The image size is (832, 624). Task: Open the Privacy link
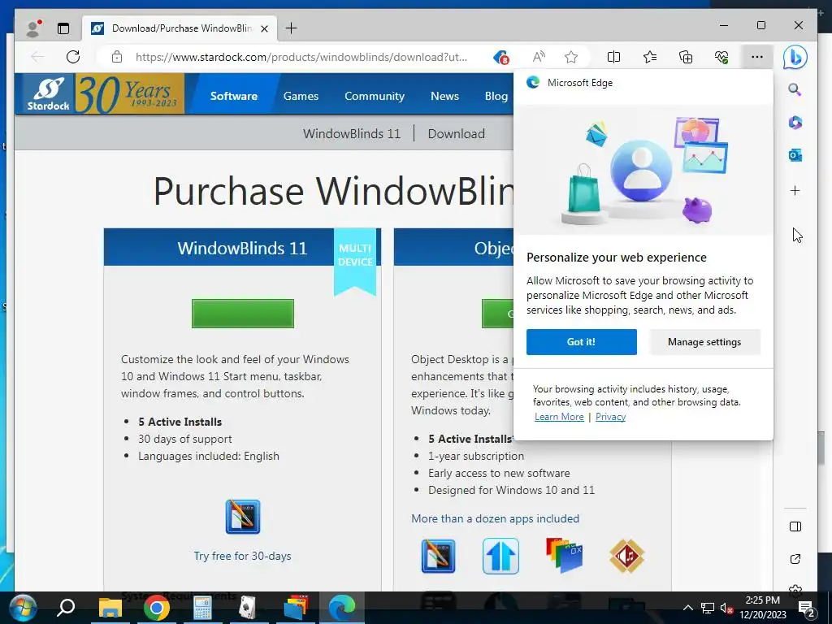[610, 417]
